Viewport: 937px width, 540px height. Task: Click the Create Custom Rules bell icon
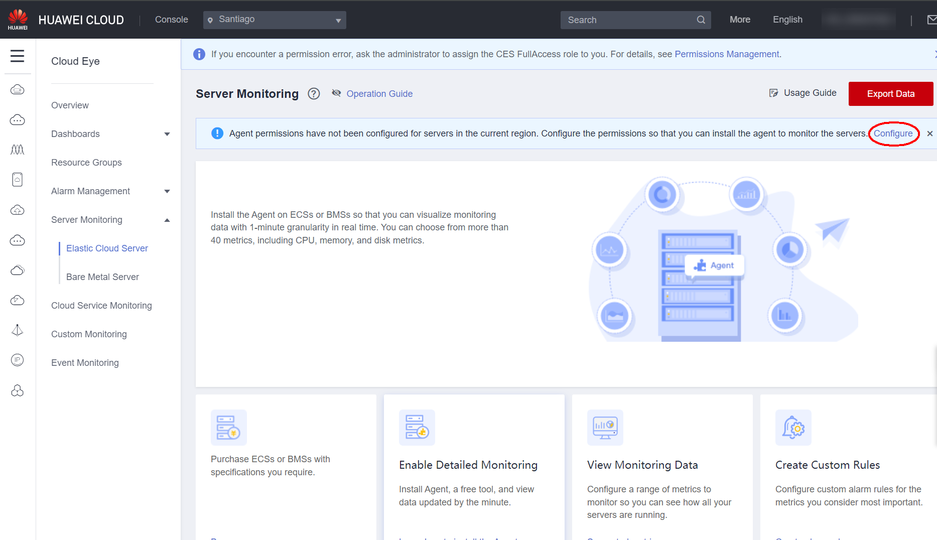pos(793,427)
